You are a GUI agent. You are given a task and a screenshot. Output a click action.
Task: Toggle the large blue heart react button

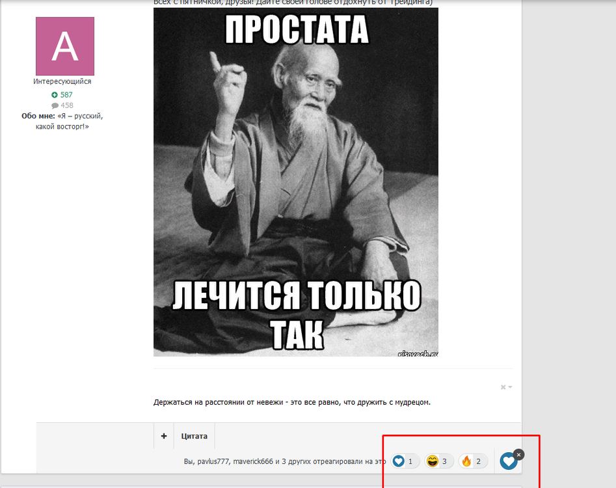[509, 461]
